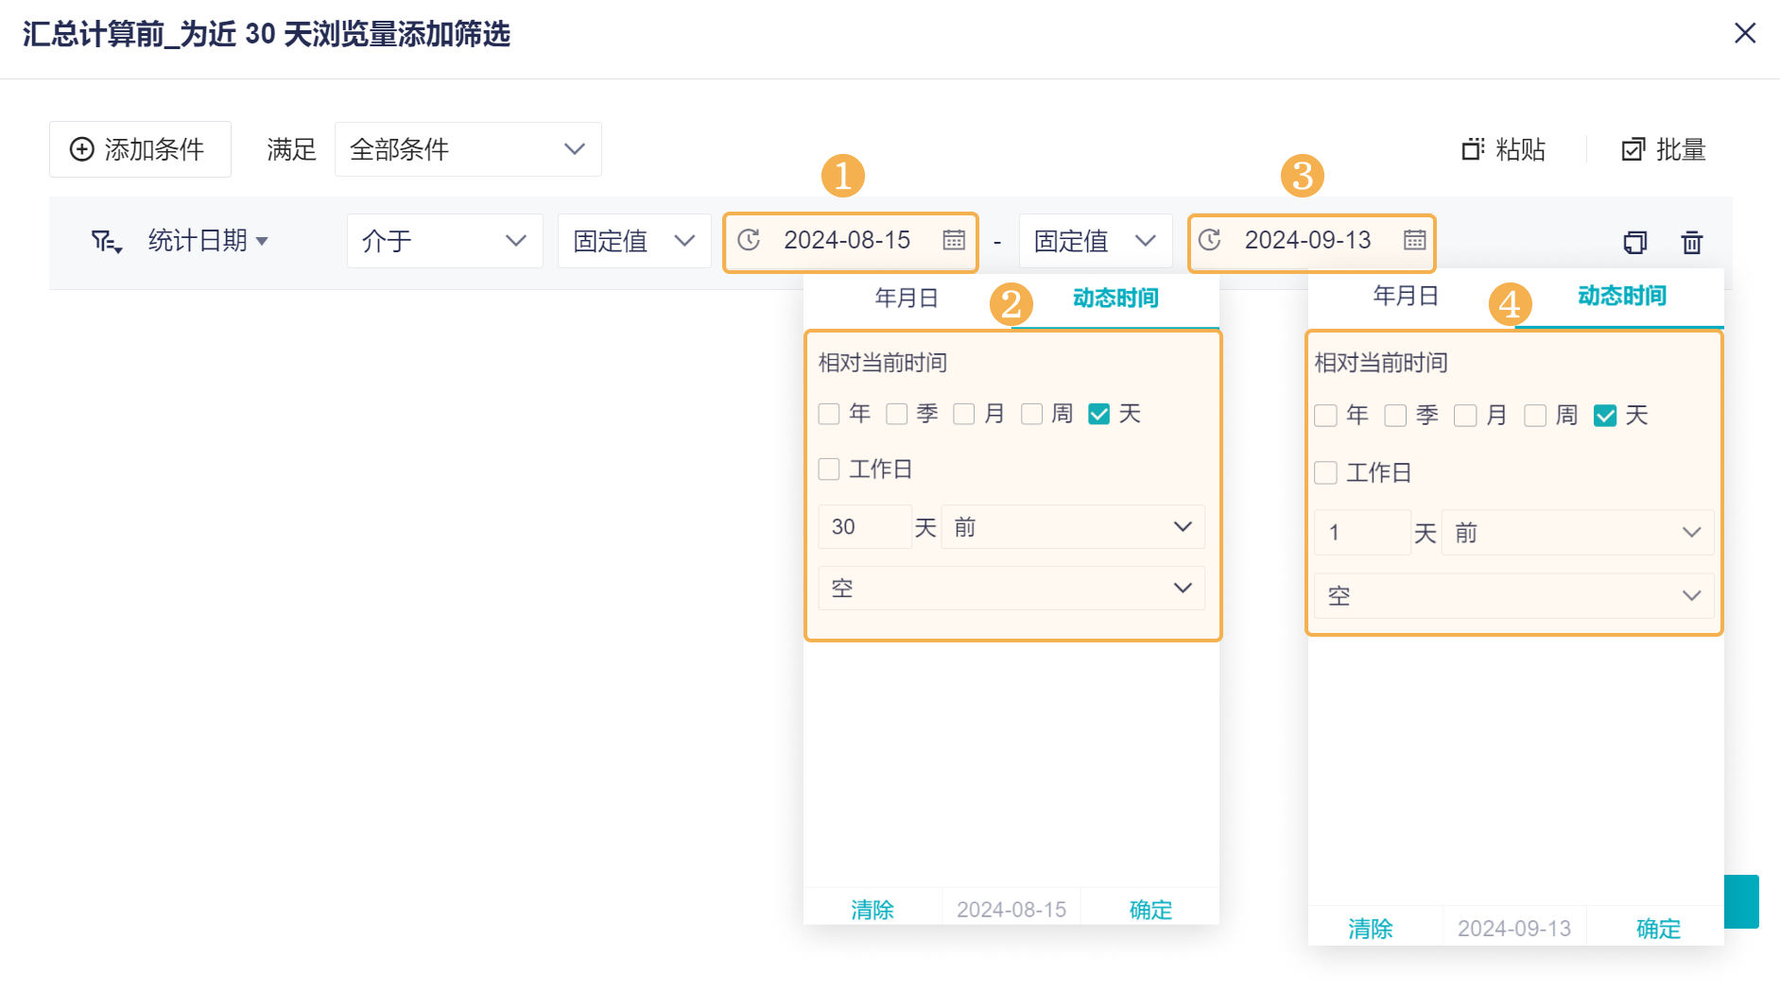Click the 1 day number input
This screenshot has height=991, width=1780.
pyautogui.click(x=1362, y=533)
